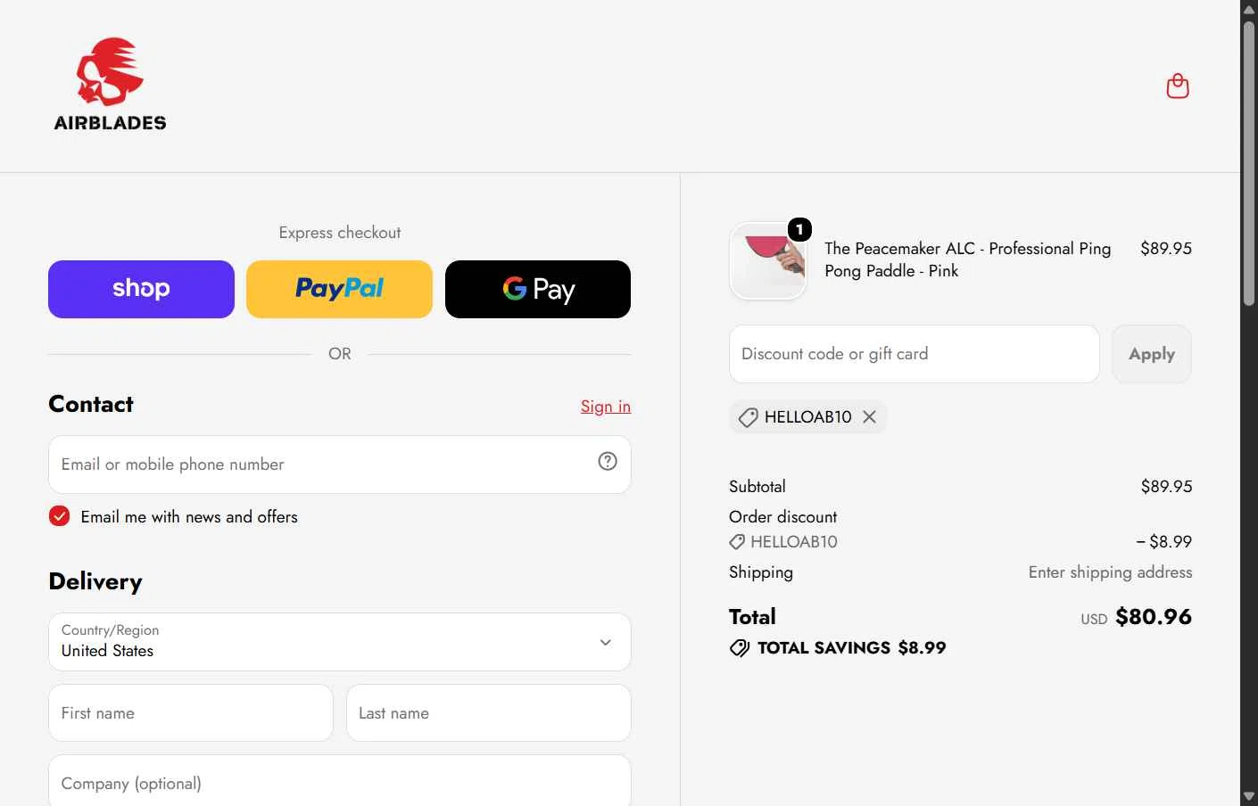Open the shopping bag cart icon
The height and width of the screenshot is (806, 1258).
tap(1178, 86)
